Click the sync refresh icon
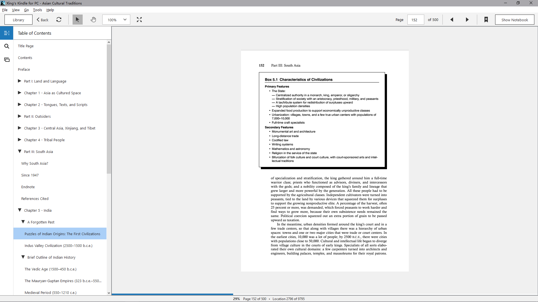Screen dimensions: 538x302 [59, 20]
